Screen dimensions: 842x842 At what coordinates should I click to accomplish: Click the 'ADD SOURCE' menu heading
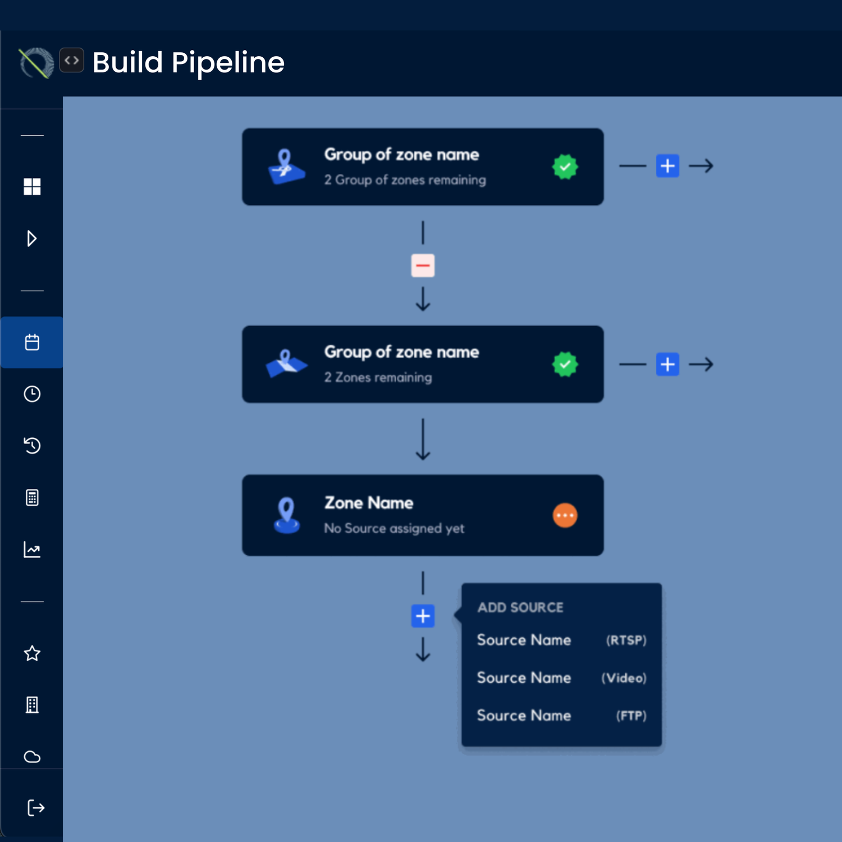coord(520,607)
